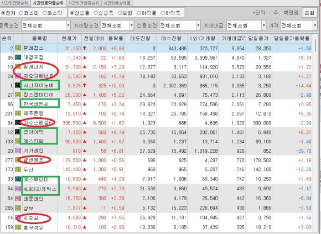
Task: Select the 두산 stock name
Action: click(x=28, y=169)
